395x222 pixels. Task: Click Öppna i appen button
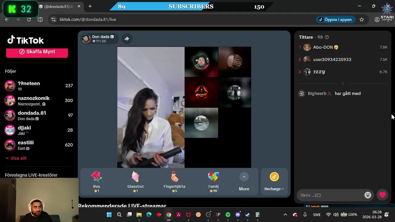coord(336,19)
